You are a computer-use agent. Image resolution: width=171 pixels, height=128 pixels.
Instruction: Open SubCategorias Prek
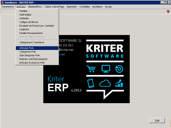(x=37, y=55)
